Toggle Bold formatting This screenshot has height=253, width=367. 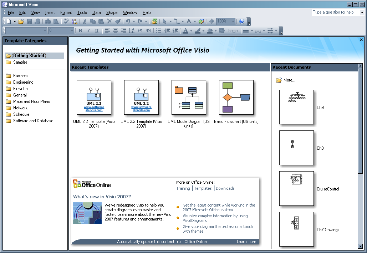click(x=80, y=31)
